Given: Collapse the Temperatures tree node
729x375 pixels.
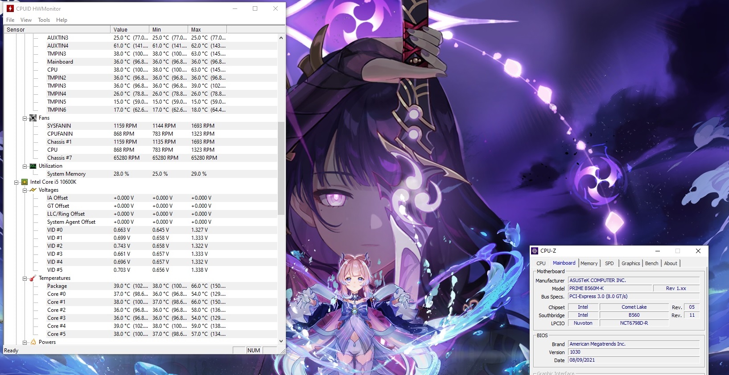Looking at the screenshot, I should pyautogui.click(x=25, y=278).
